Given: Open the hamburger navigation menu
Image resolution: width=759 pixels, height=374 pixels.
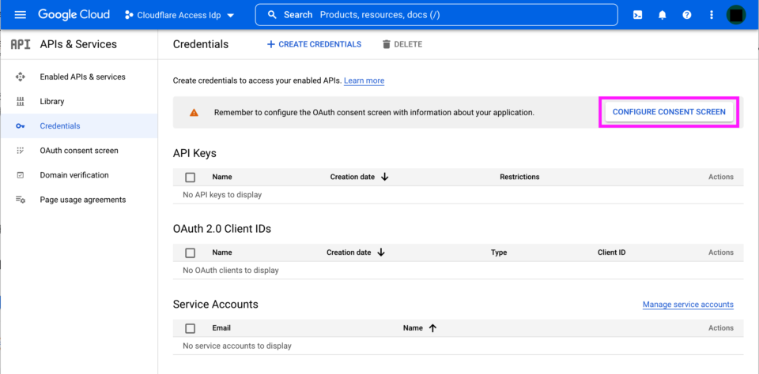Looking at the screenshot, I should pyautogui.click(x=21, y=14).
